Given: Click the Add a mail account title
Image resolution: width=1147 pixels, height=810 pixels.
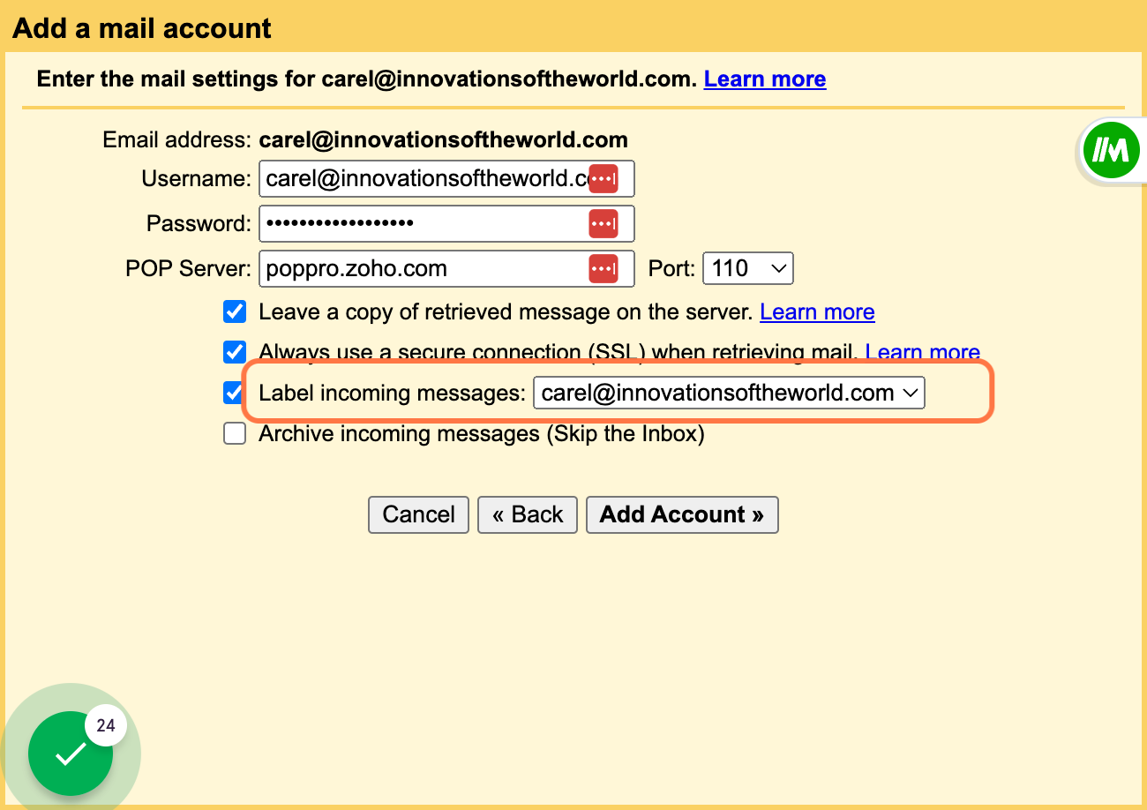Looking at the screenshot, I should tap(142, 28).
